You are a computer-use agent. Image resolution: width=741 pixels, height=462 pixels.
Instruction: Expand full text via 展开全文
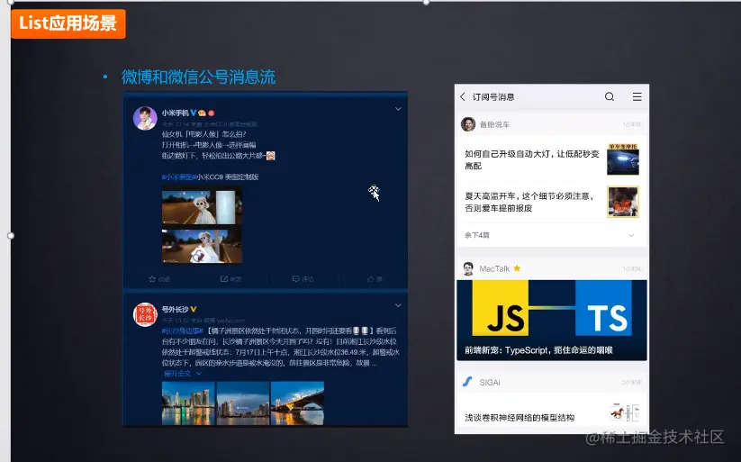[182, 374]
